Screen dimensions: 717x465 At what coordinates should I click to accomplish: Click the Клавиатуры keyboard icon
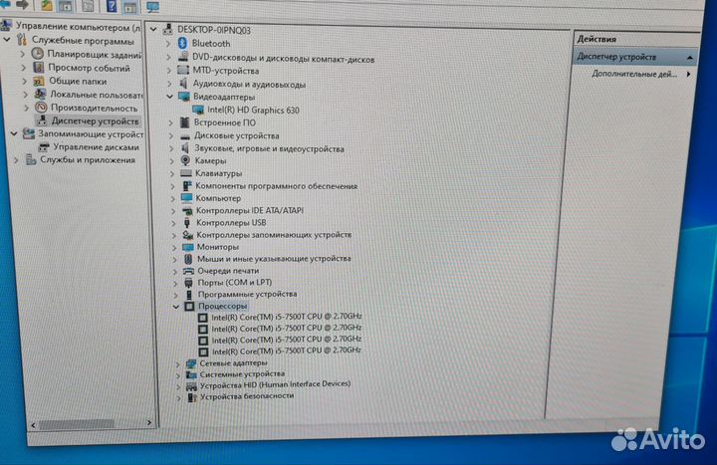[185, 173]
